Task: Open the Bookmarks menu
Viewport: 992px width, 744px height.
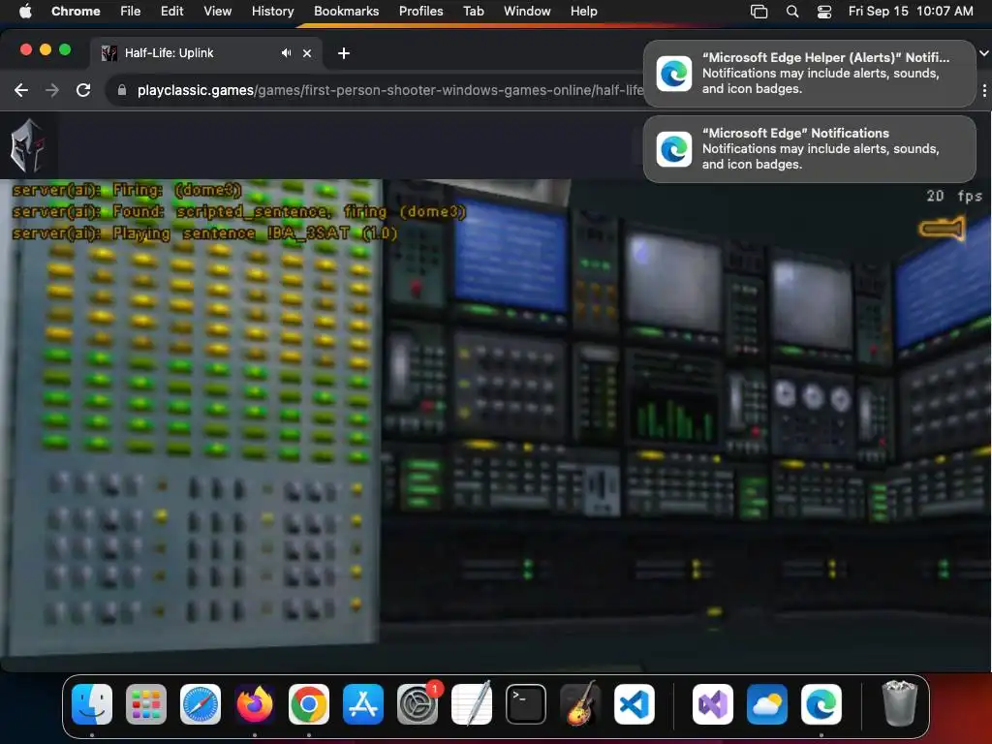Action: tap(346, 11)
